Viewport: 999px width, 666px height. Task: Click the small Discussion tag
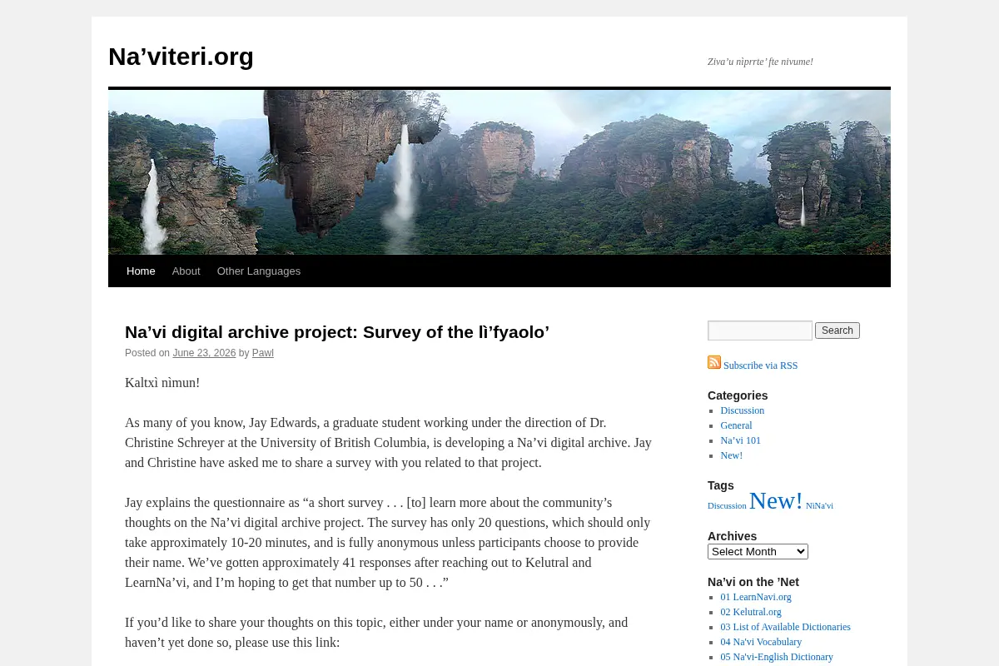click(727, 505)
